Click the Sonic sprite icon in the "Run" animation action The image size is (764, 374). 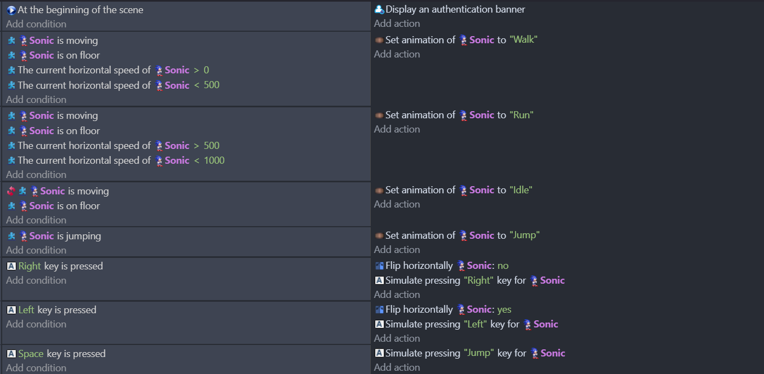[463, 115]
